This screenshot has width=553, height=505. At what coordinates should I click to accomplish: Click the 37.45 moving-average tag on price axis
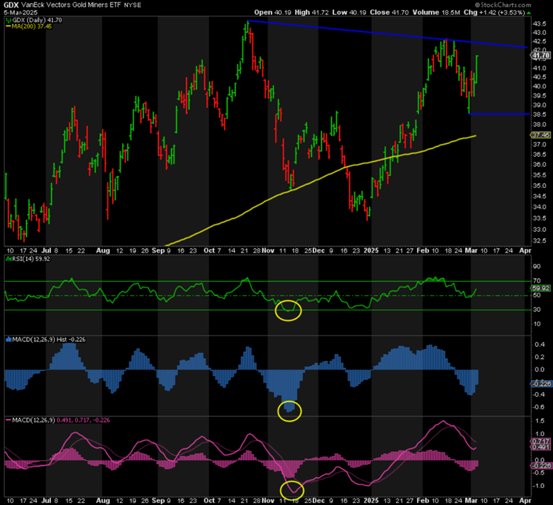point(541,135)
